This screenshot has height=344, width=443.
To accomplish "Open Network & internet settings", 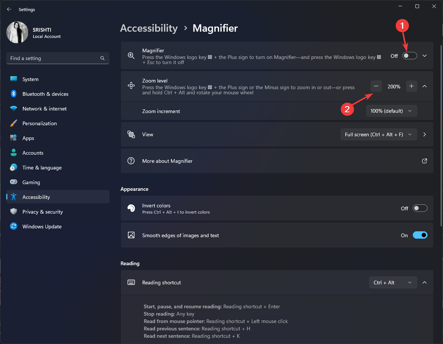I will [x=58, y=109].
